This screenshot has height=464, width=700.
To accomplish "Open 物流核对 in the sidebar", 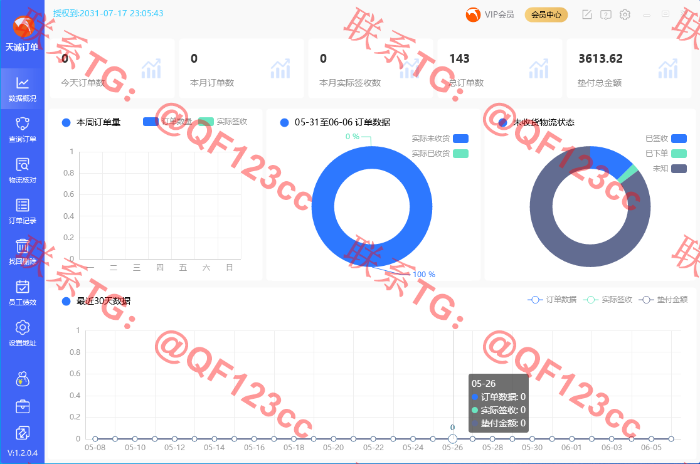I will click(x=23, y=171).
